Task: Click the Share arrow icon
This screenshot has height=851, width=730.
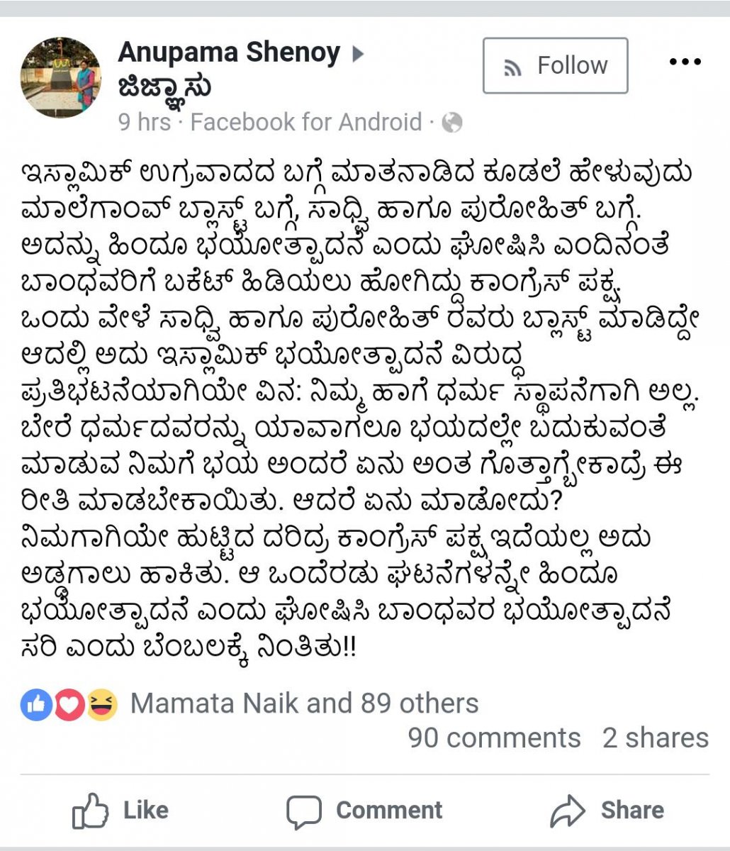Action: [567, 811]
